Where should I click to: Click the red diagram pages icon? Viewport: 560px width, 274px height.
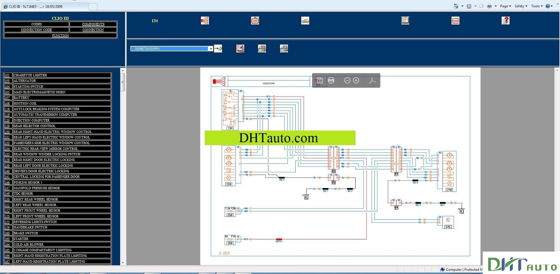click(x=240, y=48)
